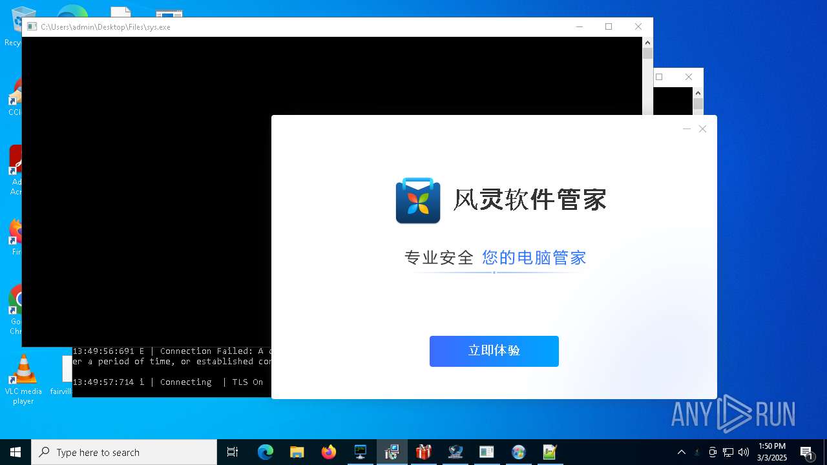
Task: Select the colorful globe taskbar app
Action: [519, 452]
